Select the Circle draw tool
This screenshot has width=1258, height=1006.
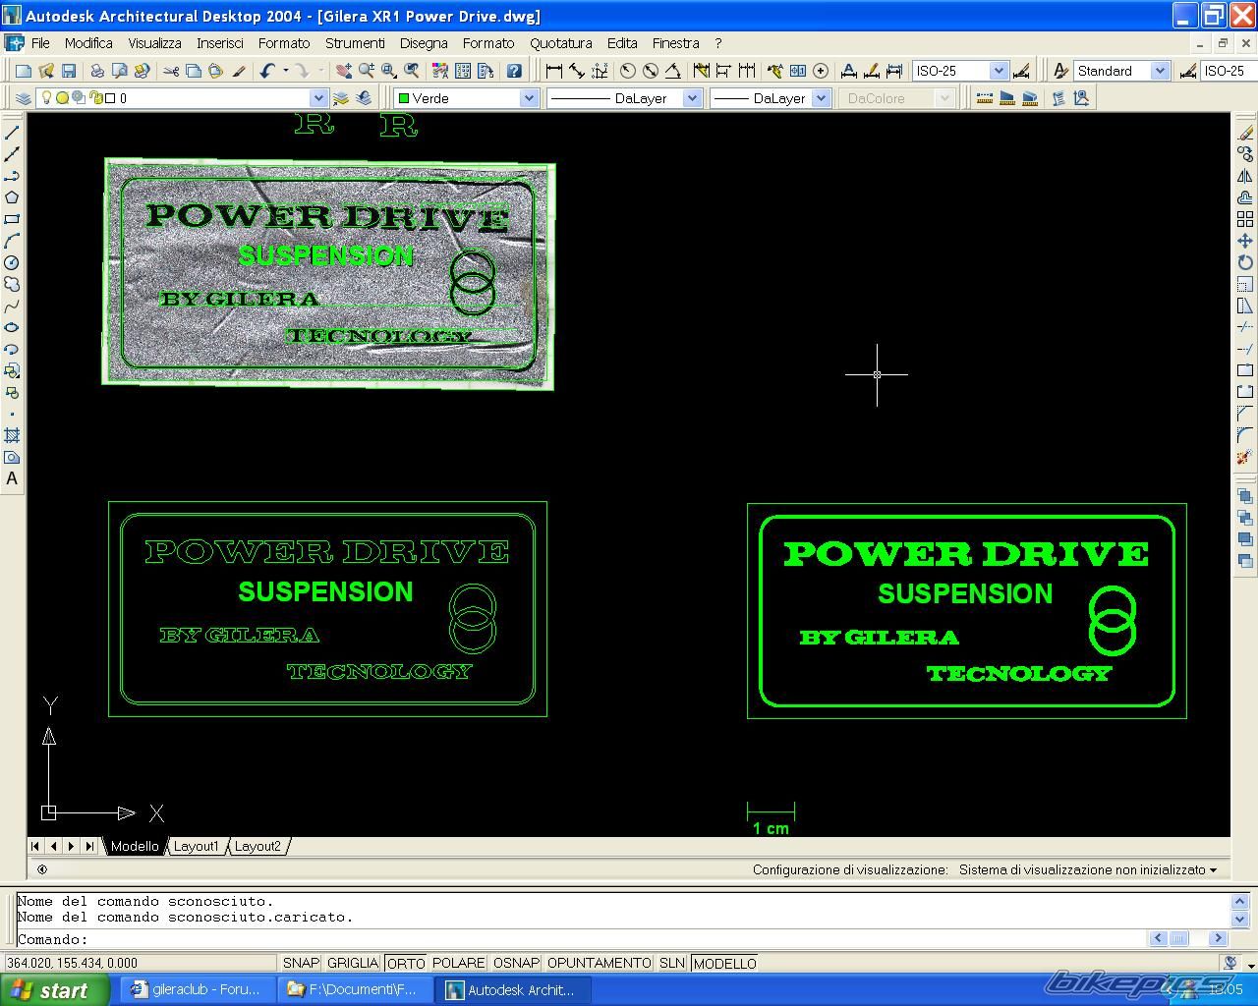(12, 262)
